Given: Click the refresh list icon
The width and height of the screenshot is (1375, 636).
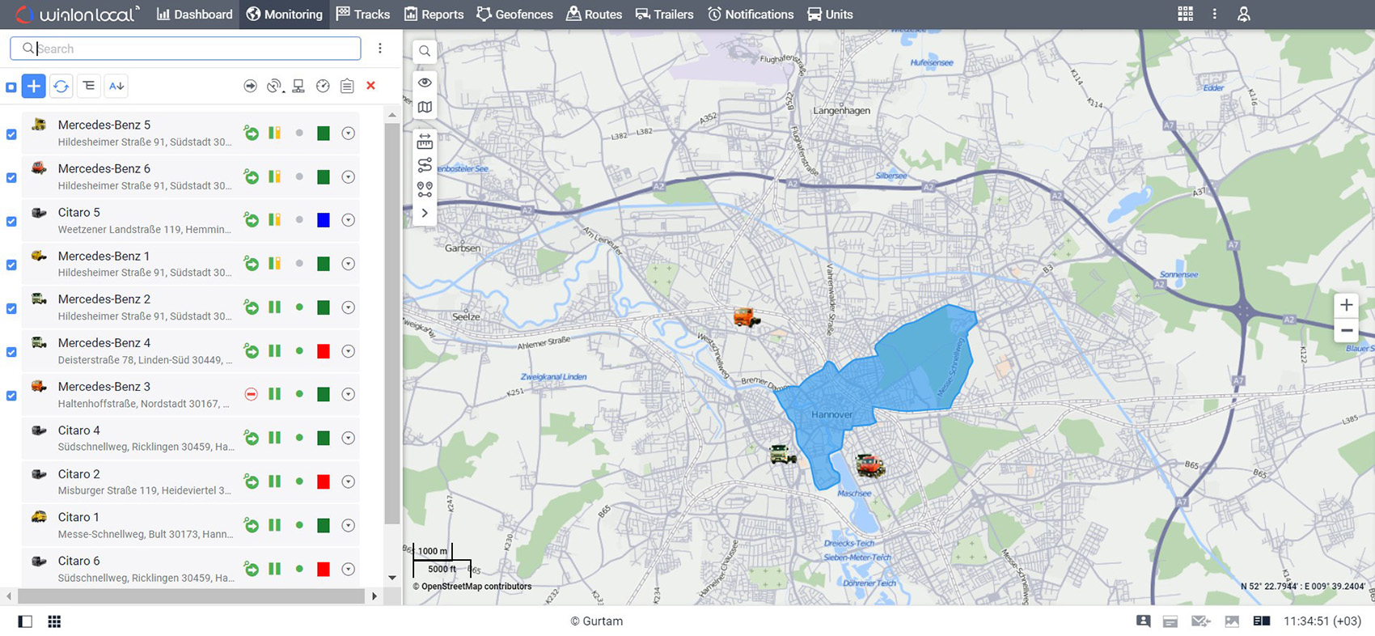Looking at the screenshot, I should (x=61, y=86).
